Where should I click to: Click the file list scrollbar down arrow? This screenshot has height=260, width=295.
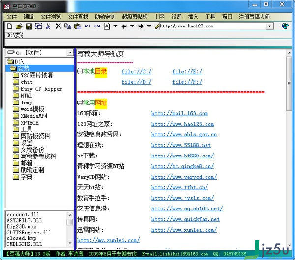coord(70,243)
